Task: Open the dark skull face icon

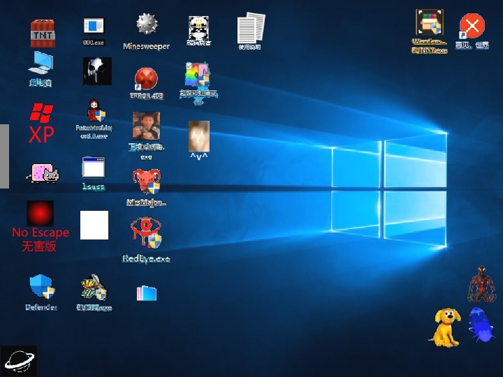Action: coord(97,71)
